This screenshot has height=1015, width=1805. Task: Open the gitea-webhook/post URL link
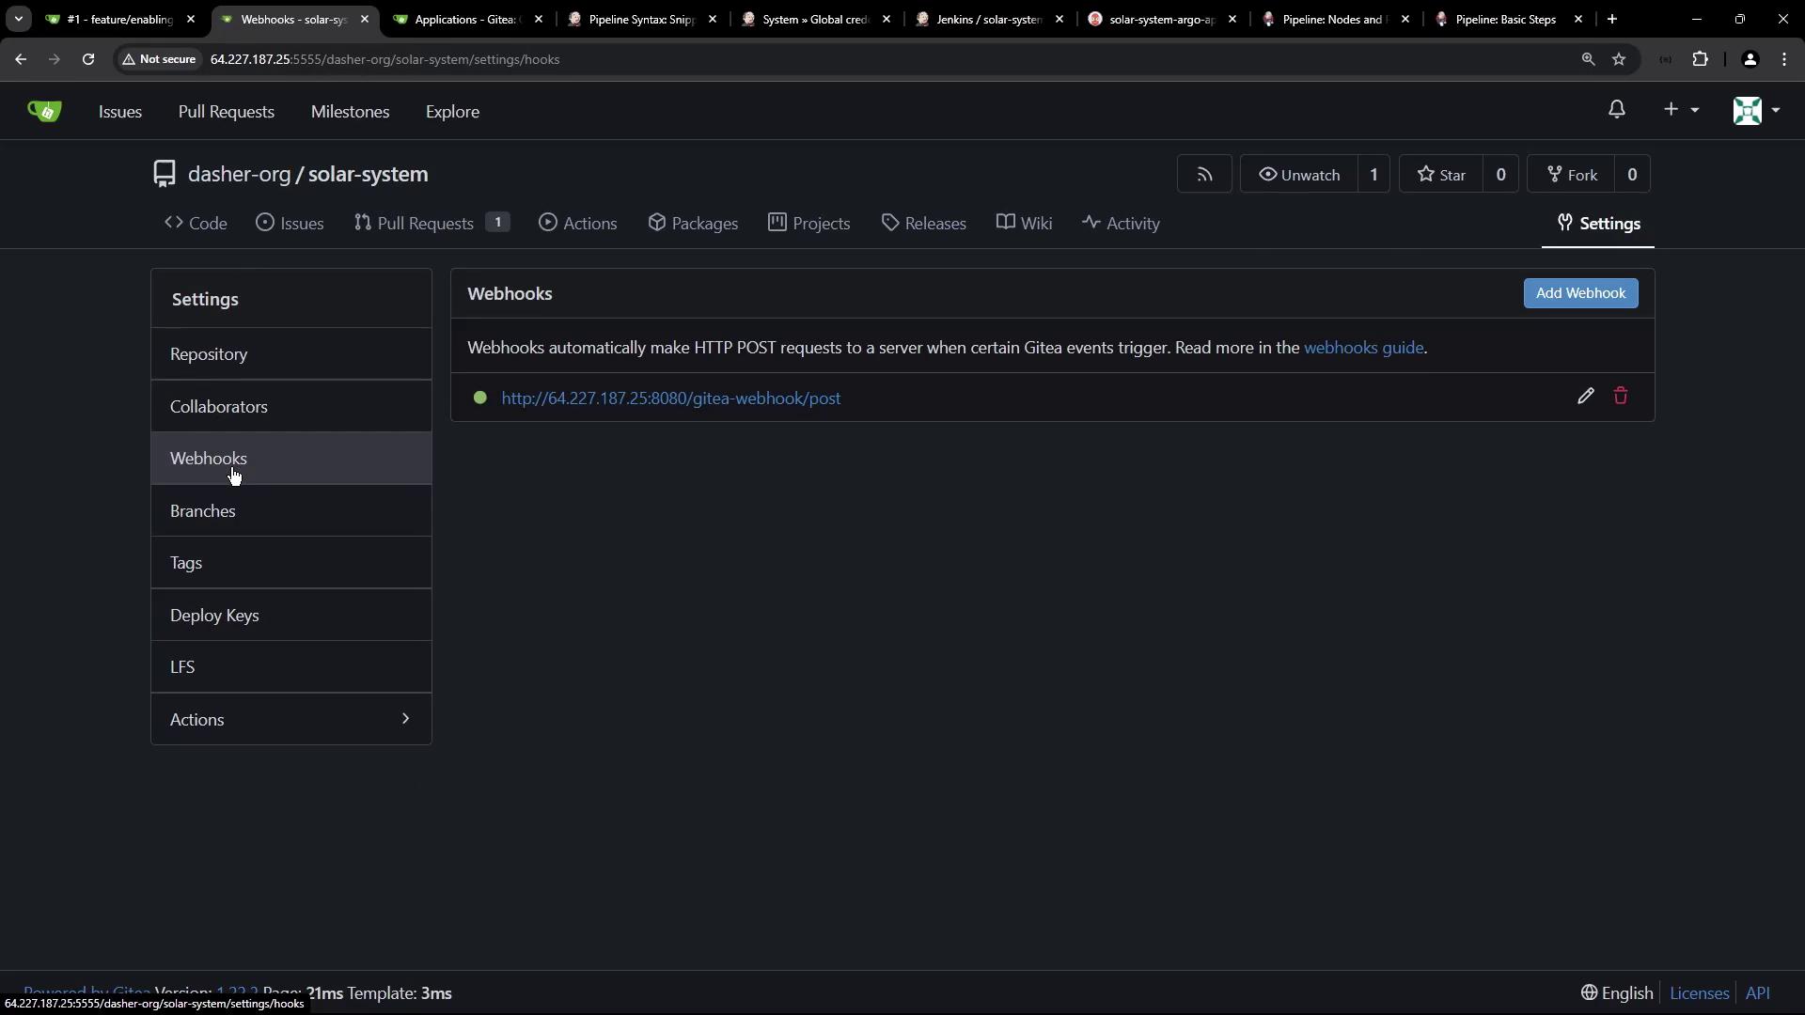pos(670,398)
